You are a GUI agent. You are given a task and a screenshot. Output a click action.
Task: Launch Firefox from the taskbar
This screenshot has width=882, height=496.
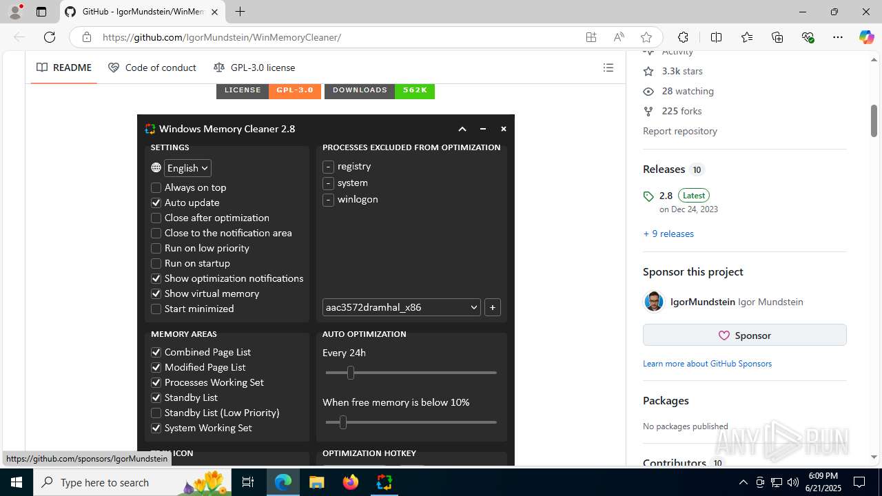point(351,482)
